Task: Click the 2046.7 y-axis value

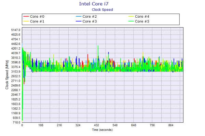Action: click(x=16, y=95)
